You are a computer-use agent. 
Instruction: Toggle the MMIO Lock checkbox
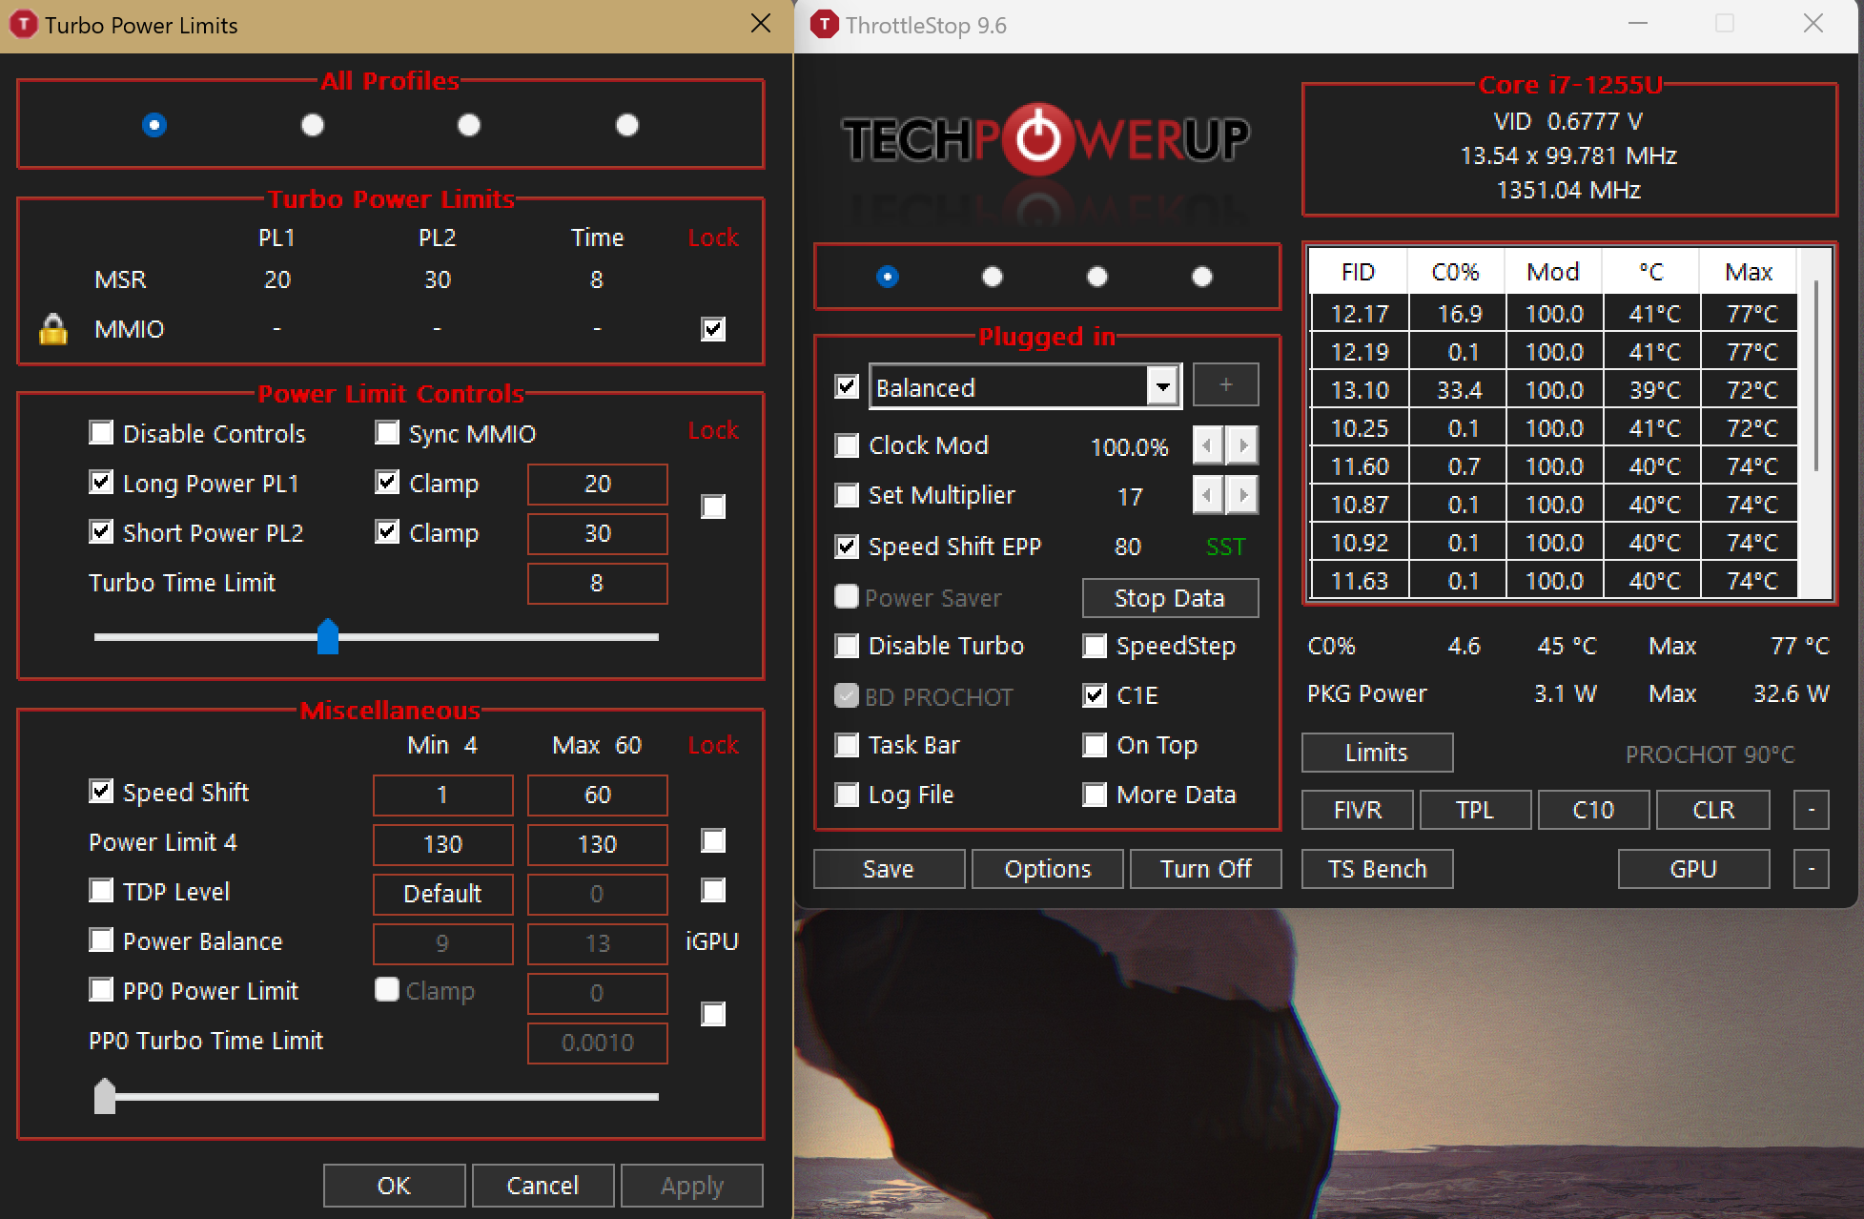713,329
